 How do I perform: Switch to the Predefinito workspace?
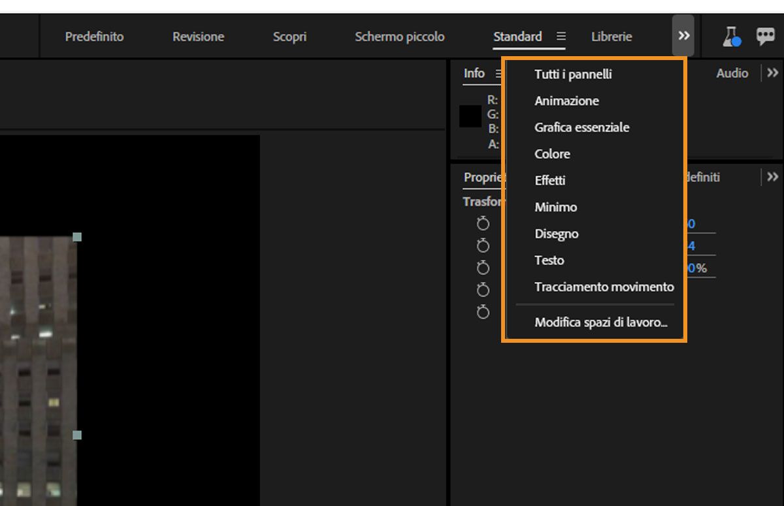click(x=94, y=37)
